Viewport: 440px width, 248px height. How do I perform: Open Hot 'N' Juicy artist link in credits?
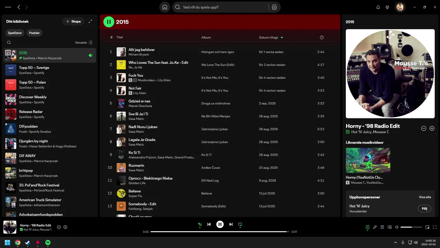coord(359,206)
